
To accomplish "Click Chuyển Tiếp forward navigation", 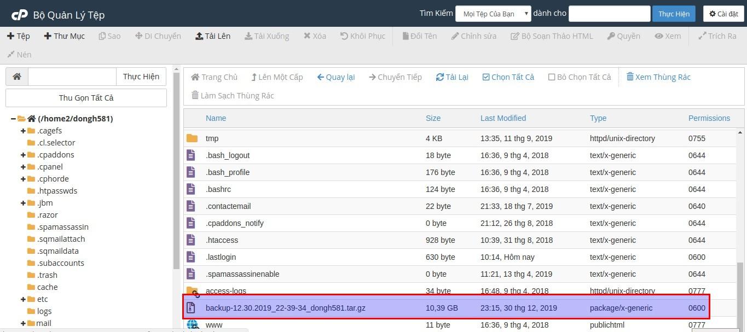I will pos(395,77).
